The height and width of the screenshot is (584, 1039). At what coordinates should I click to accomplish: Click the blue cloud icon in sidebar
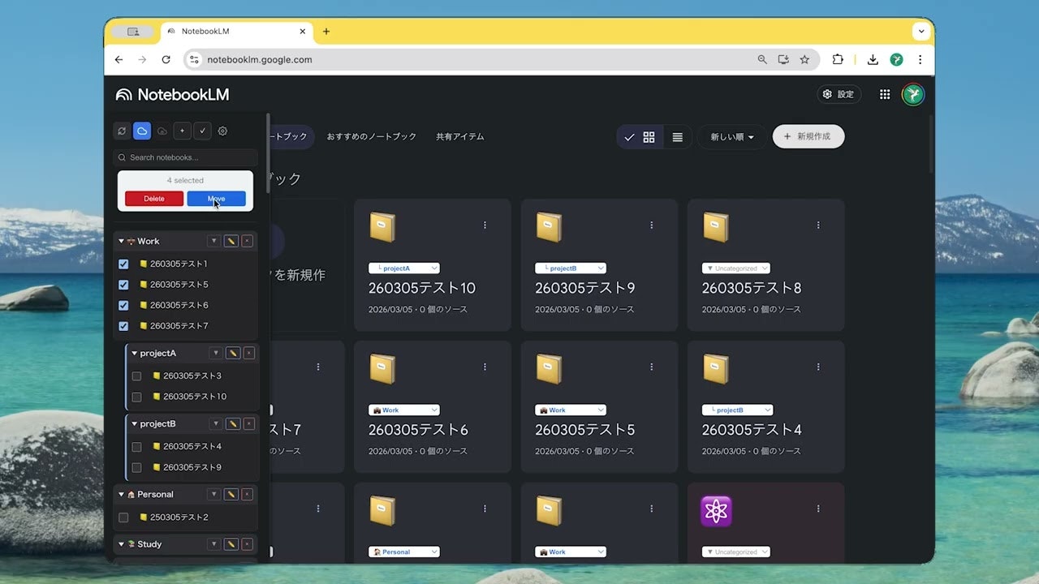pyautogui.click(x=142, y=131)
